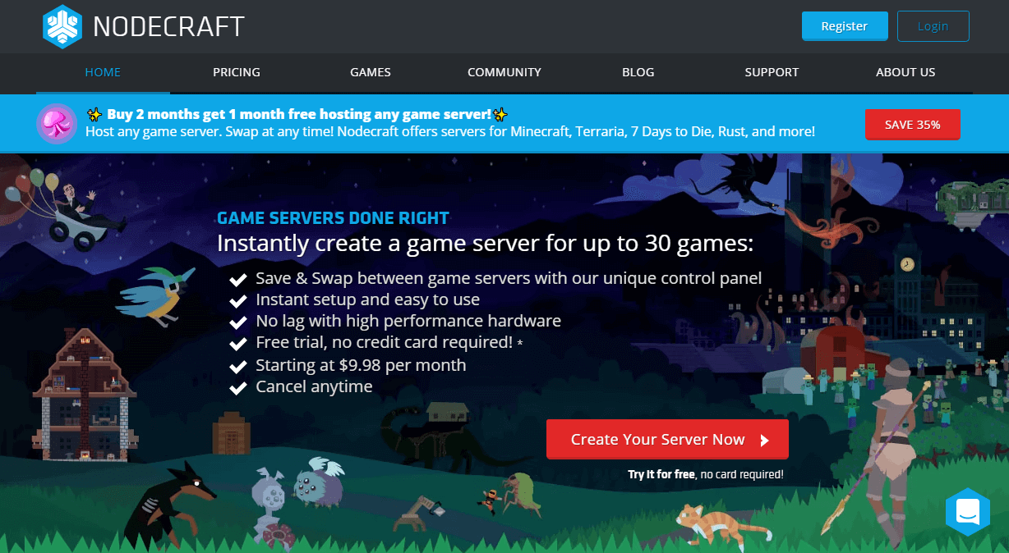The image size is (1009, 553).
Task: Click the 'Cancel anytime' text
Action: (x=314, y=386)
